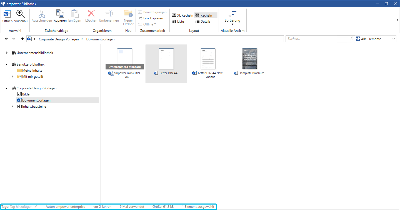Image resolution: width=400 pixels, height=210 pixels.
Task: Launch the Vorschau preview magnifier
Action: click(21, 16)
